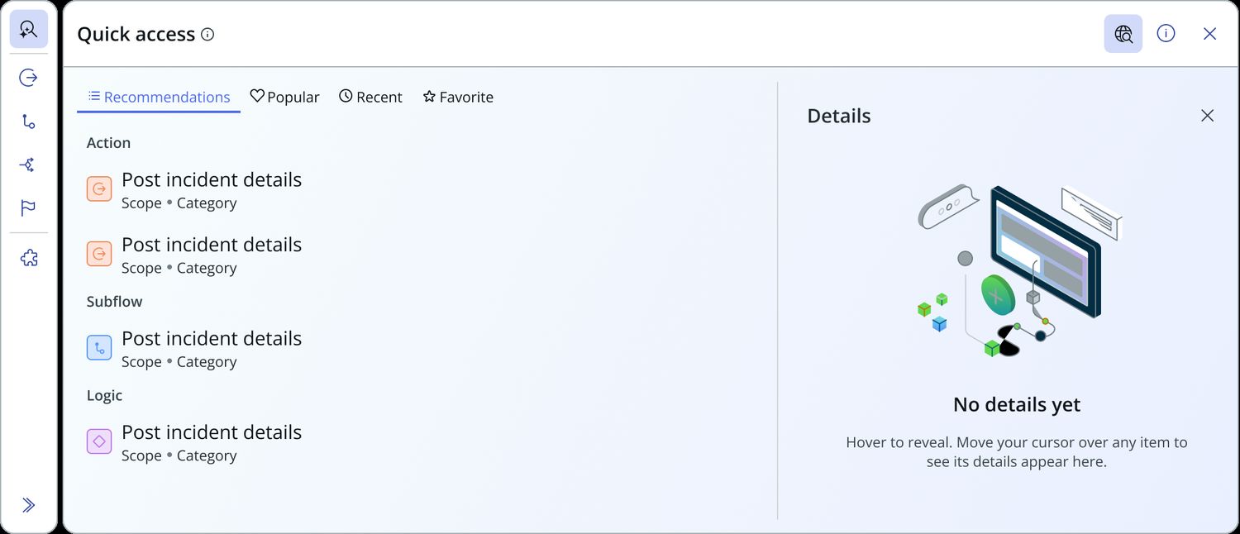The width and height of the screenshot is (1240, 534).
Task: Select the Subflow Post incident details item
Action: [194, 349]
